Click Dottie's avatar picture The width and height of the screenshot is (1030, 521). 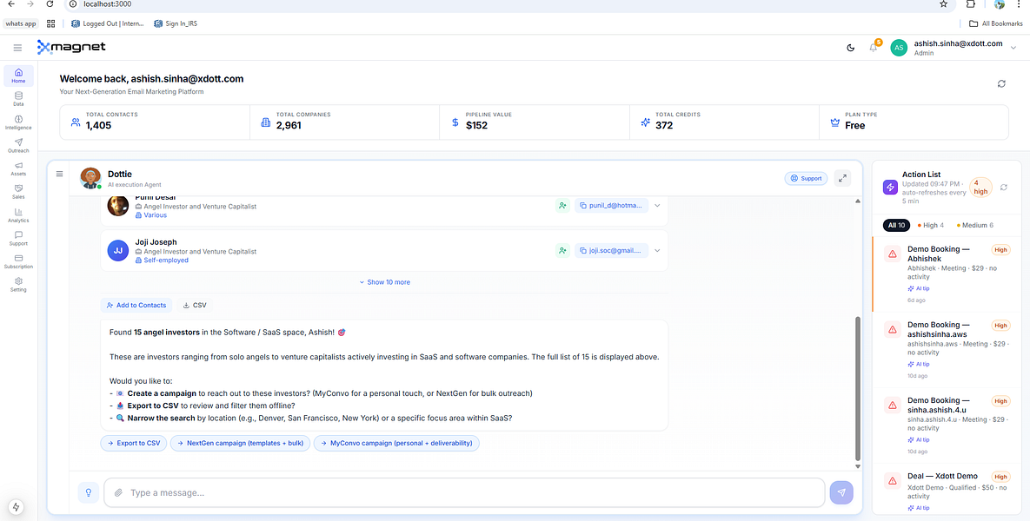point(90,178)
